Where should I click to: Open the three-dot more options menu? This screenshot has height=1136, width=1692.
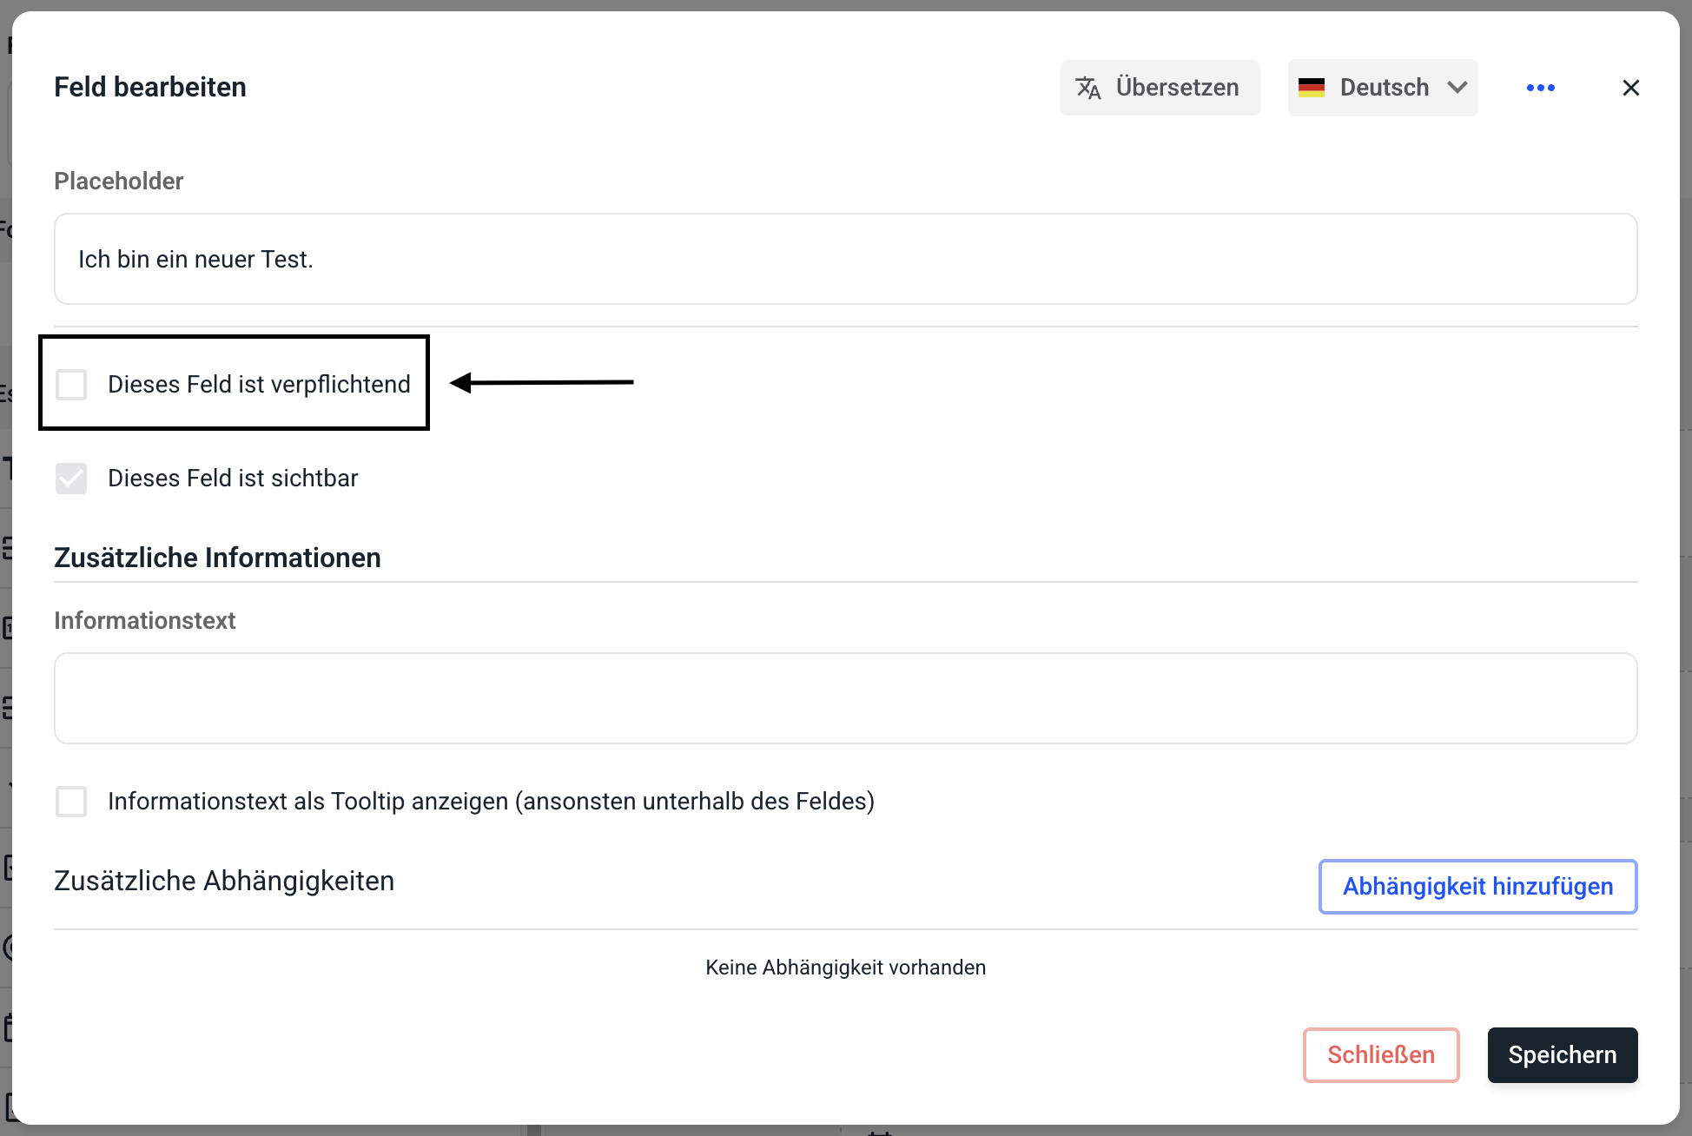click(1540, 88)
